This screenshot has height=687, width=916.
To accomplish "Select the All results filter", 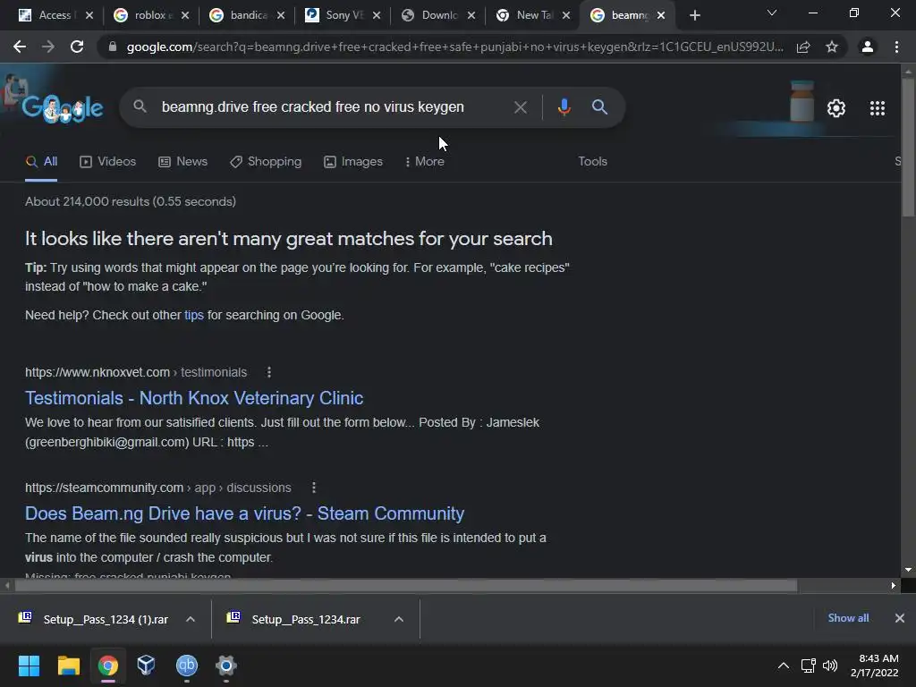I will click(41, 161).
